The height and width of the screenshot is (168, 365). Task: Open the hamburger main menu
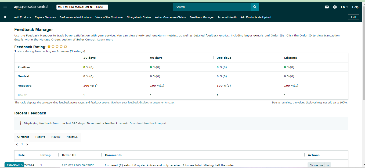tap(5, 7)
